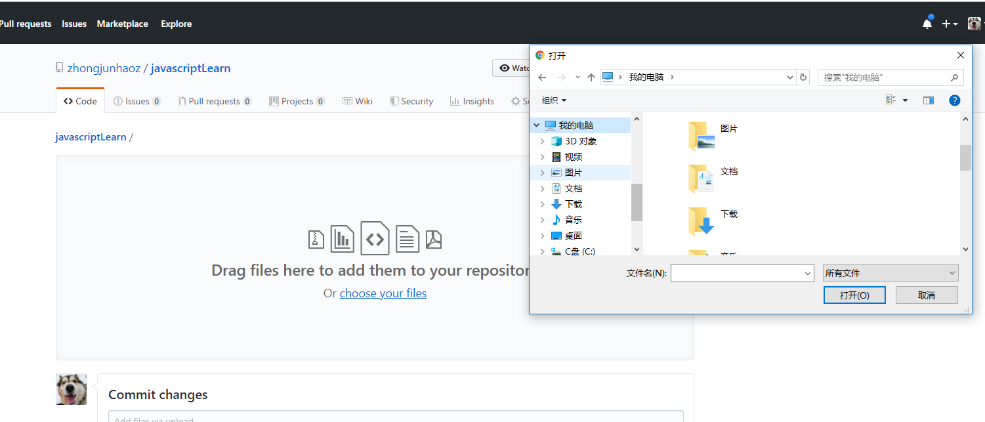Open Issues in GitHub top header
Viewport: 985px width, 422px height.
tap(74, 24)
